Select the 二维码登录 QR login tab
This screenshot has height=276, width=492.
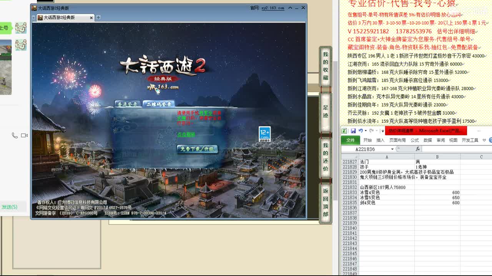click(159, 104)
